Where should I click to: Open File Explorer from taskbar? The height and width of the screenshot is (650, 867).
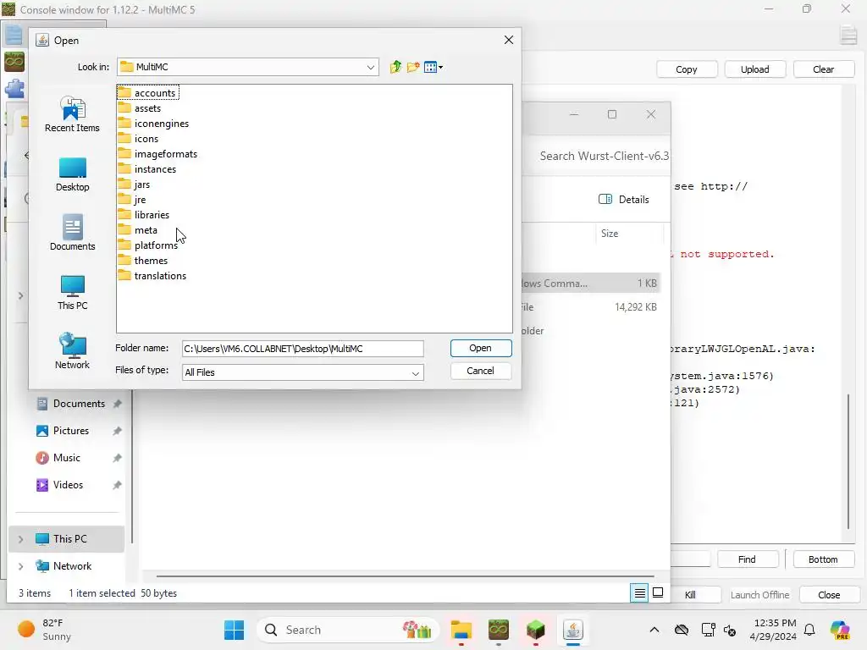461,630
